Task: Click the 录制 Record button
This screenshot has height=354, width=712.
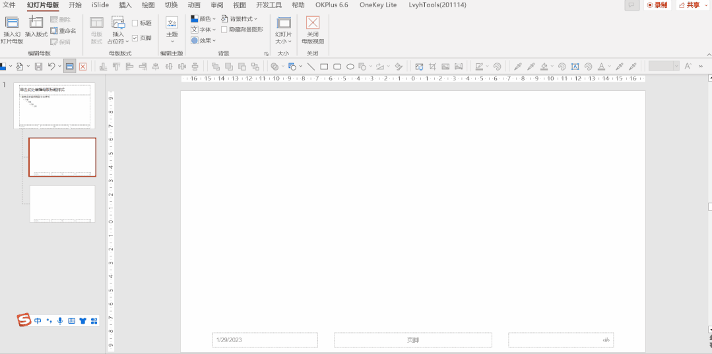Action: click(x=657, y=5)
